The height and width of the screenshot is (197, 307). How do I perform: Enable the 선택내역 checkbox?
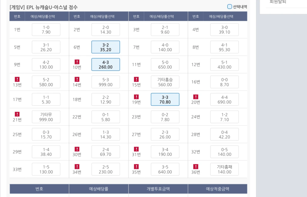tap(230, 7)
